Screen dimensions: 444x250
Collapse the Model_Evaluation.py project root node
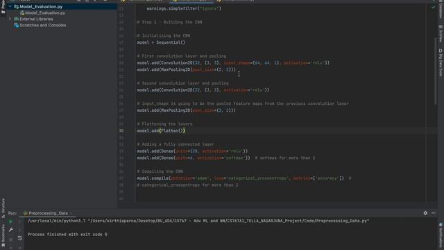click(10, 6)
